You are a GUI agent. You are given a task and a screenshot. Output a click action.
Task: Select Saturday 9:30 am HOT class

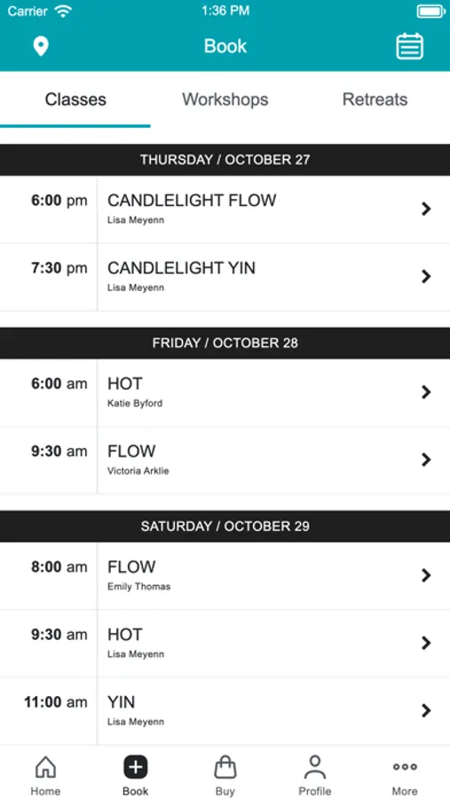[225, 644]
